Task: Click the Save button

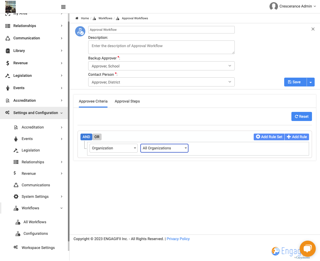Action: pyautogui.click(x=295, y=82)
